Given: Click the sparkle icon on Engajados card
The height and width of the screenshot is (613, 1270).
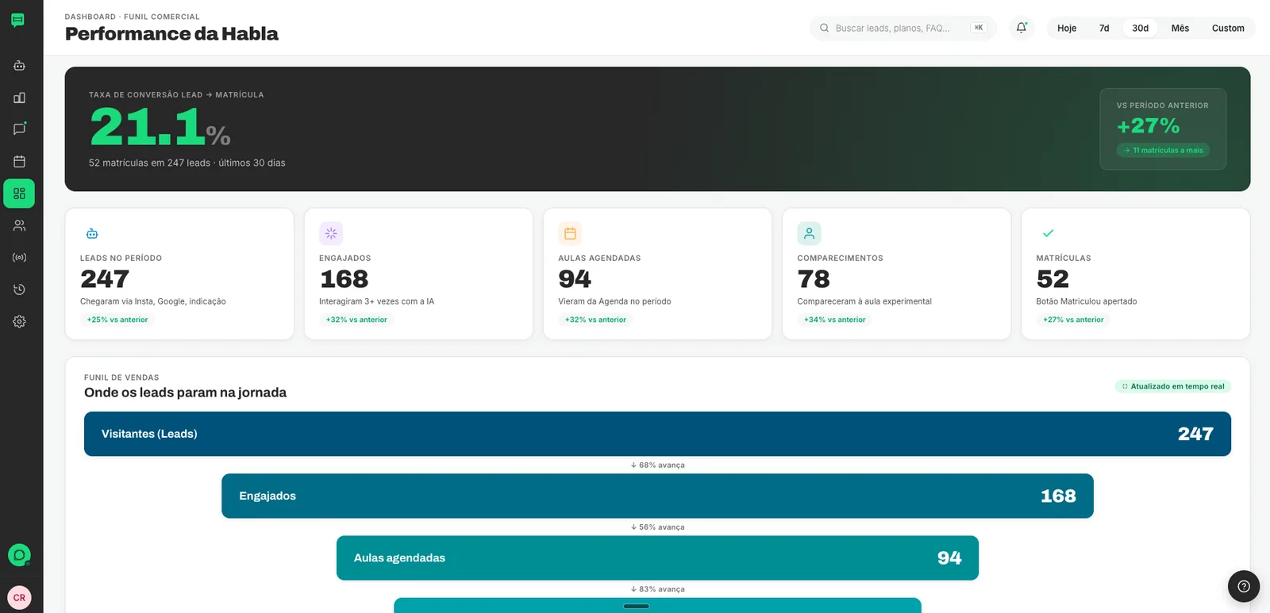Looking at the screenshot, I should 331,233.
